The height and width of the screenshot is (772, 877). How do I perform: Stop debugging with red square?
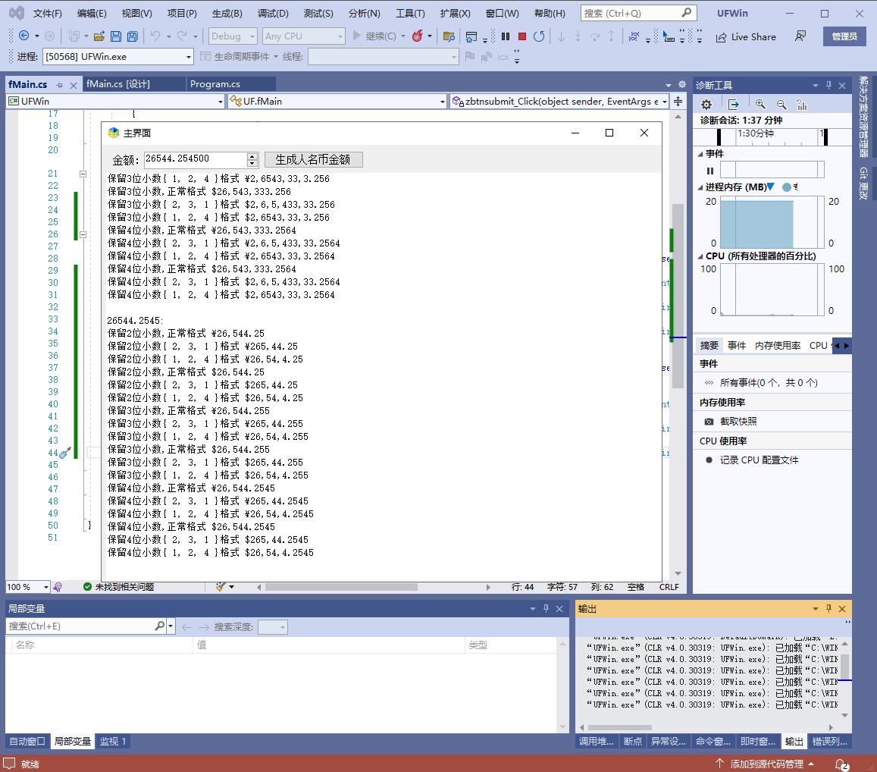coord(522,36)
